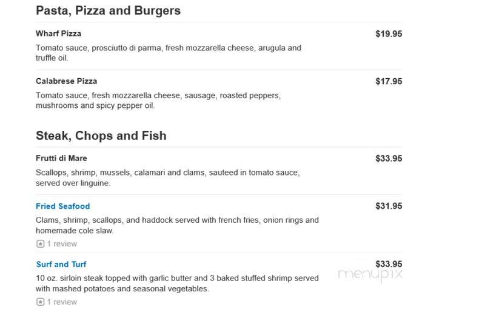Click the Wharf Pizza ingredients description
Image resolution: width=479 pixels, height=324 pixels.
pos(169,53)
